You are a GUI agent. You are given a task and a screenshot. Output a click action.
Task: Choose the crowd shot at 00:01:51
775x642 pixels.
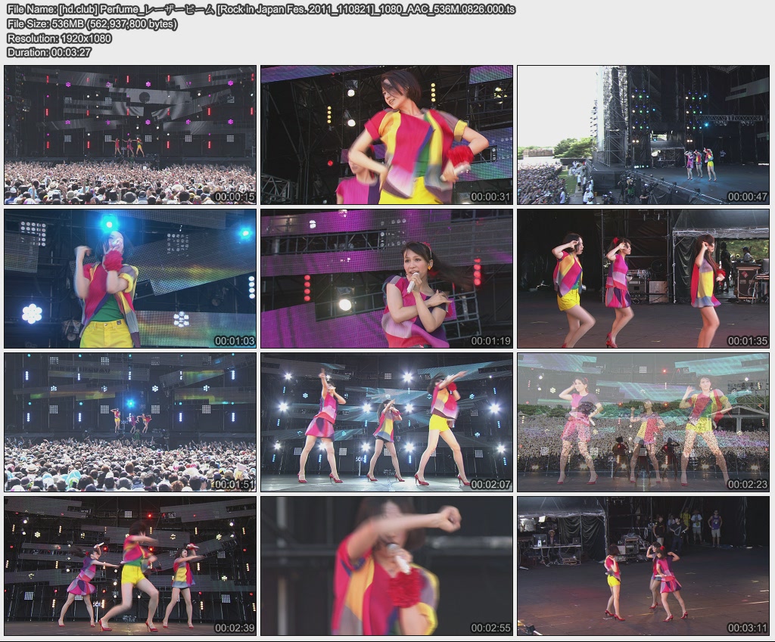[130, 422]
